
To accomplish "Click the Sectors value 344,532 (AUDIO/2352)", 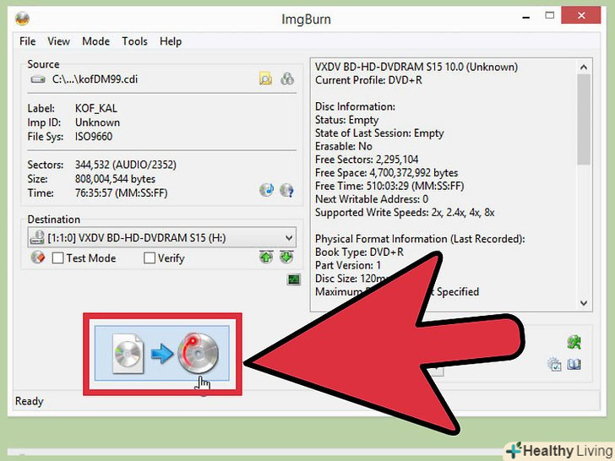I will tap(126, 165).
